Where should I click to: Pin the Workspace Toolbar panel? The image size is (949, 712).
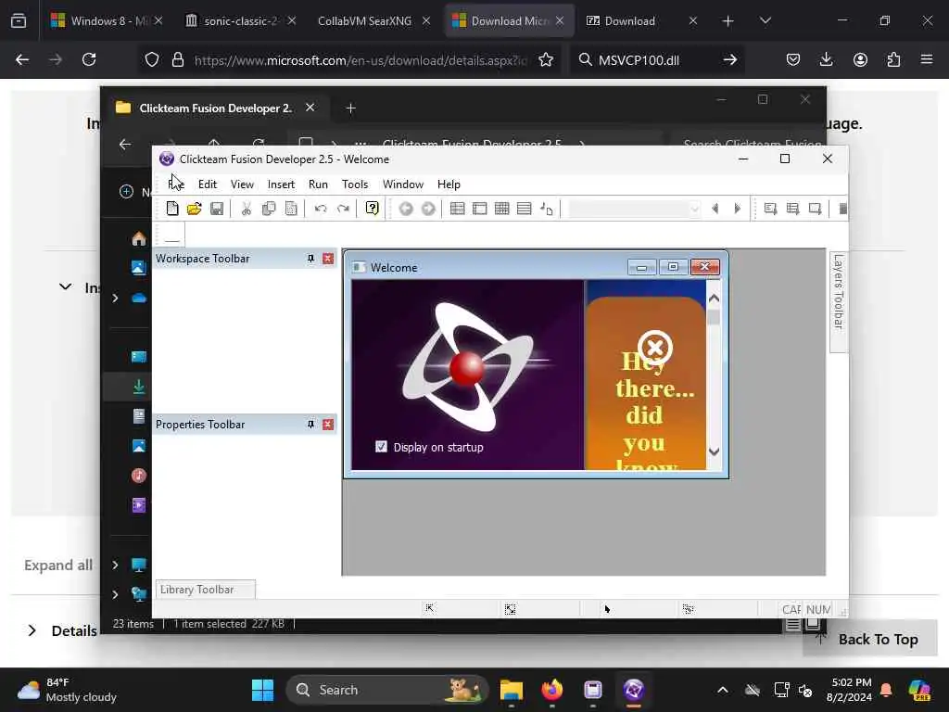tap(310, 259)
